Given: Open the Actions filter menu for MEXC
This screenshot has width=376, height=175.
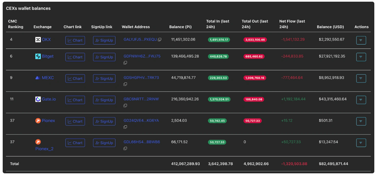Looking at the screenshot, I should [x=361, y=78].
